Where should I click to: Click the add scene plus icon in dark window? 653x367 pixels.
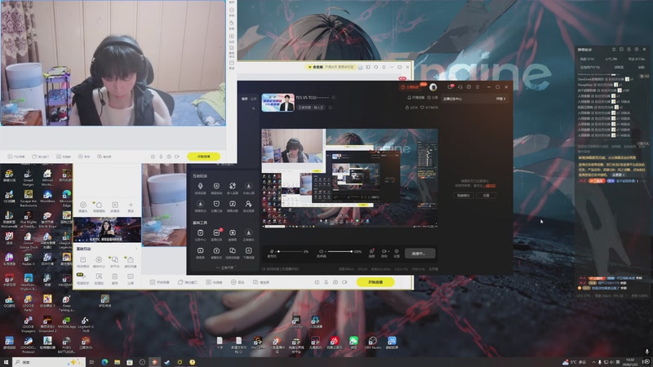(x=253, y=108)
